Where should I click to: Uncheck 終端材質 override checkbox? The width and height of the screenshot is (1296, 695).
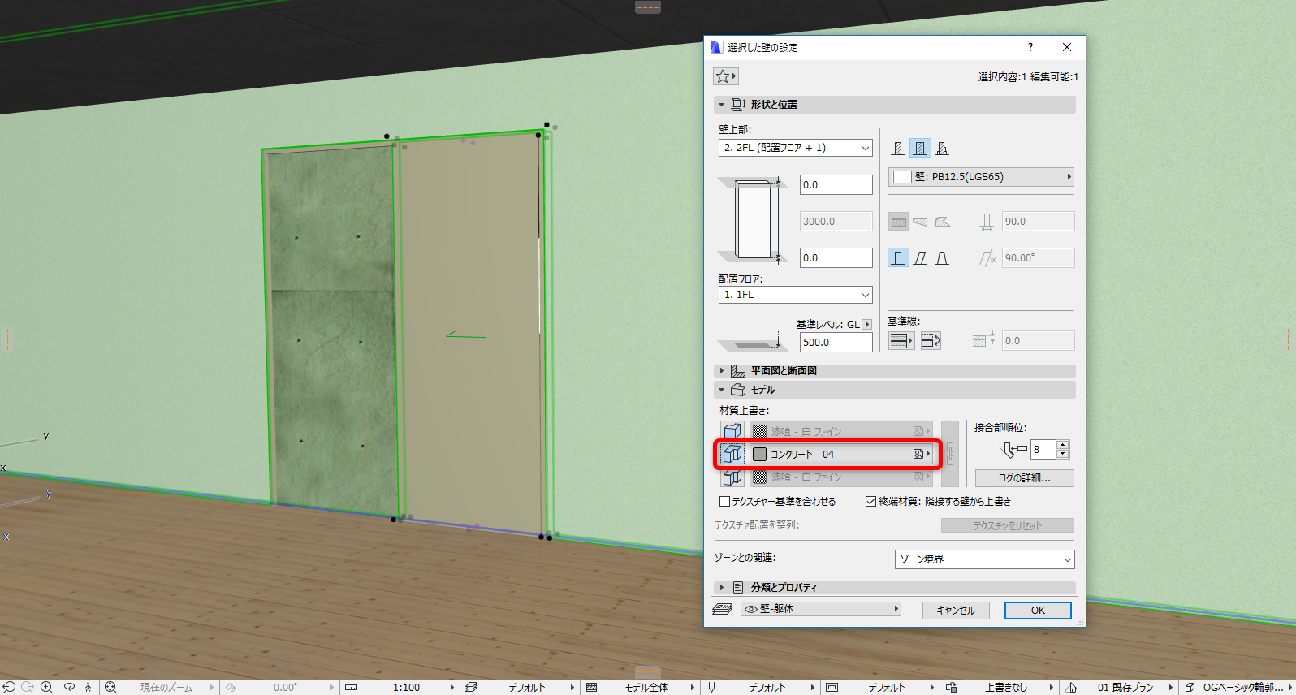[870, 502]
